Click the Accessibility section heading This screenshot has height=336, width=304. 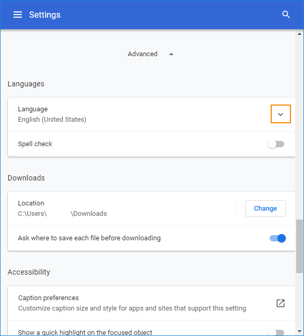[29, 272]
